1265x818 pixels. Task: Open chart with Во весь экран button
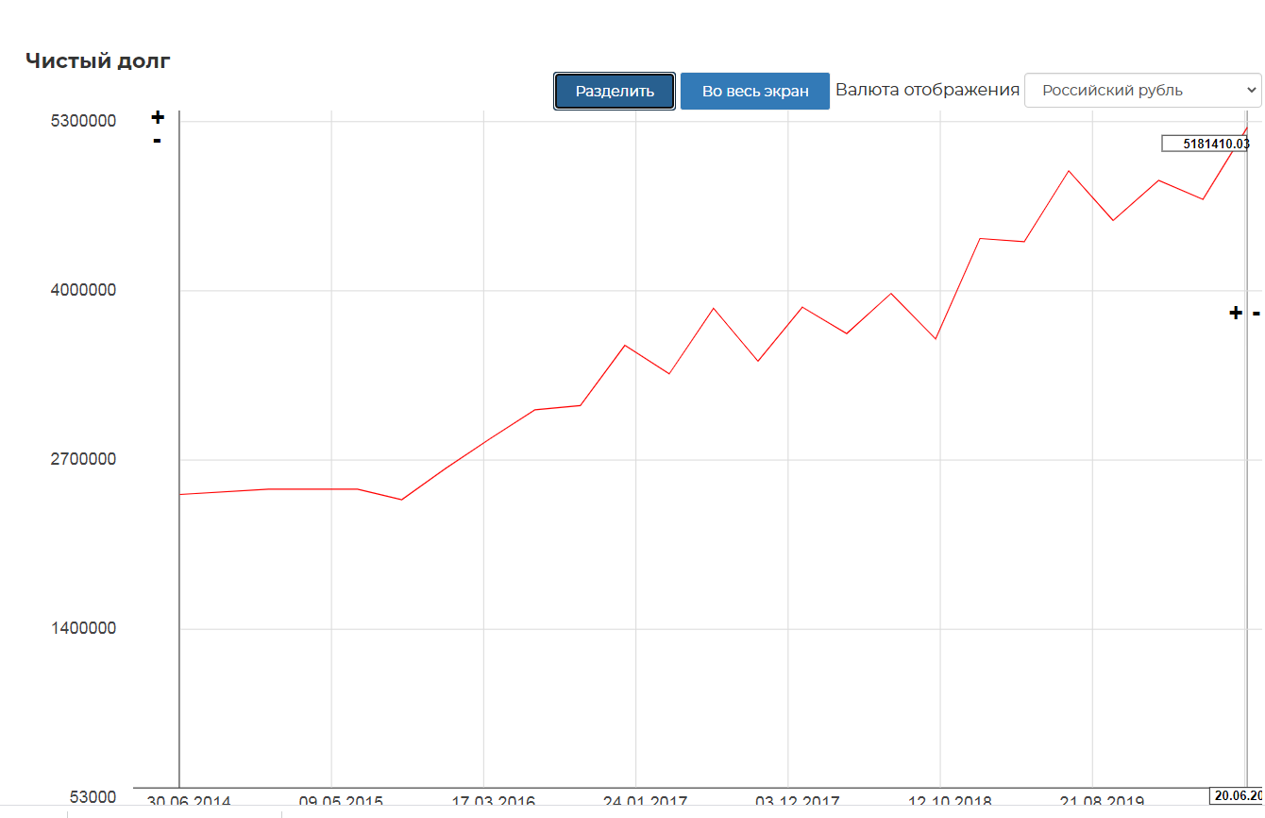[x=754, y=92]
